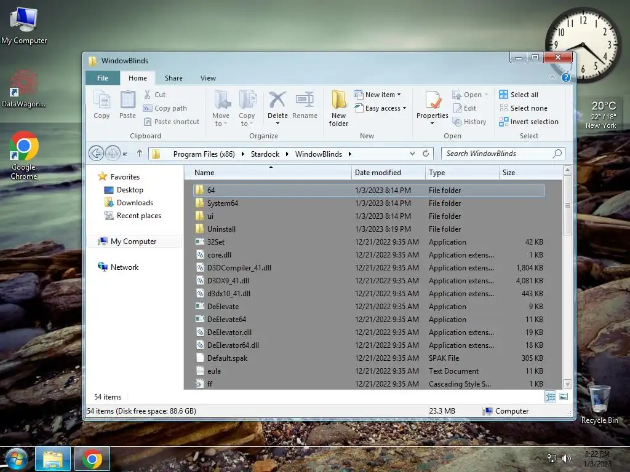Go up one folder level
This screenshot has width=630, height=472.
coord(140,153)
